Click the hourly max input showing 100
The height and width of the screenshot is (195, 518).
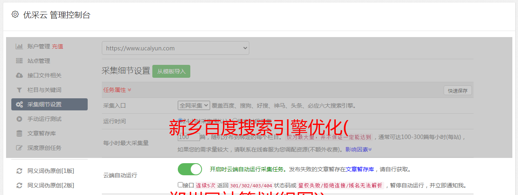coord(189,137)
